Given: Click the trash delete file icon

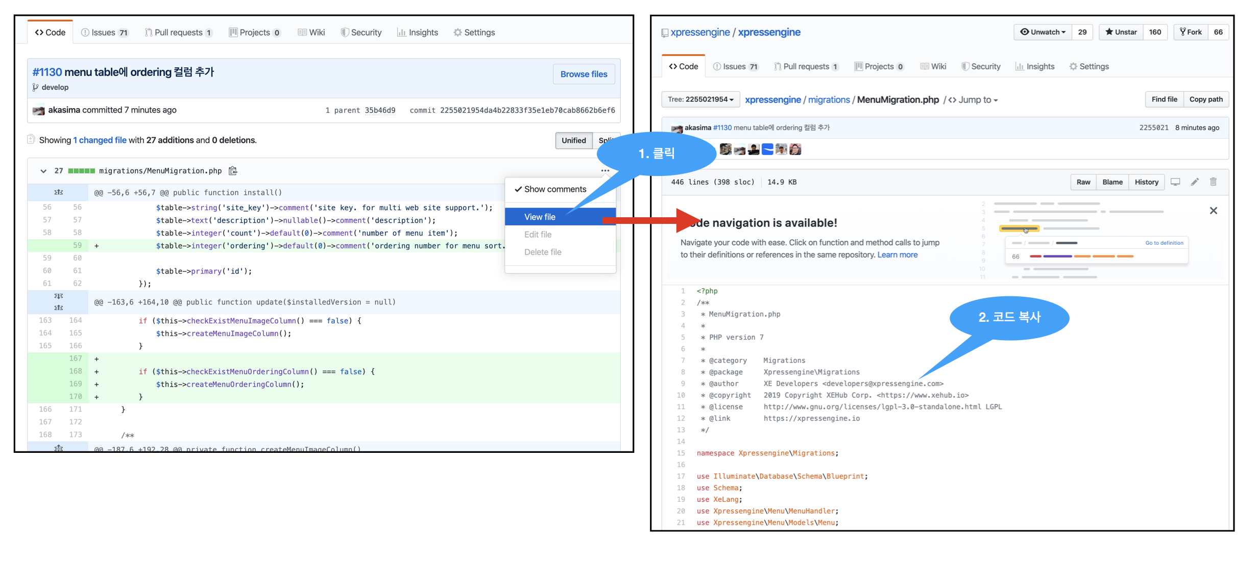Looking at the screenshot, I should point(1214,182).
